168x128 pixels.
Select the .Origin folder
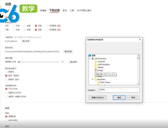(101, 70)
